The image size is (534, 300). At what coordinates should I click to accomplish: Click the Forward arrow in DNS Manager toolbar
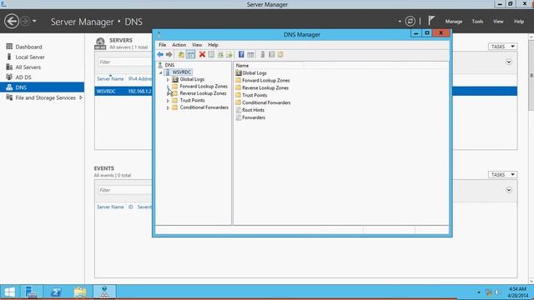[x=169, y=54]
